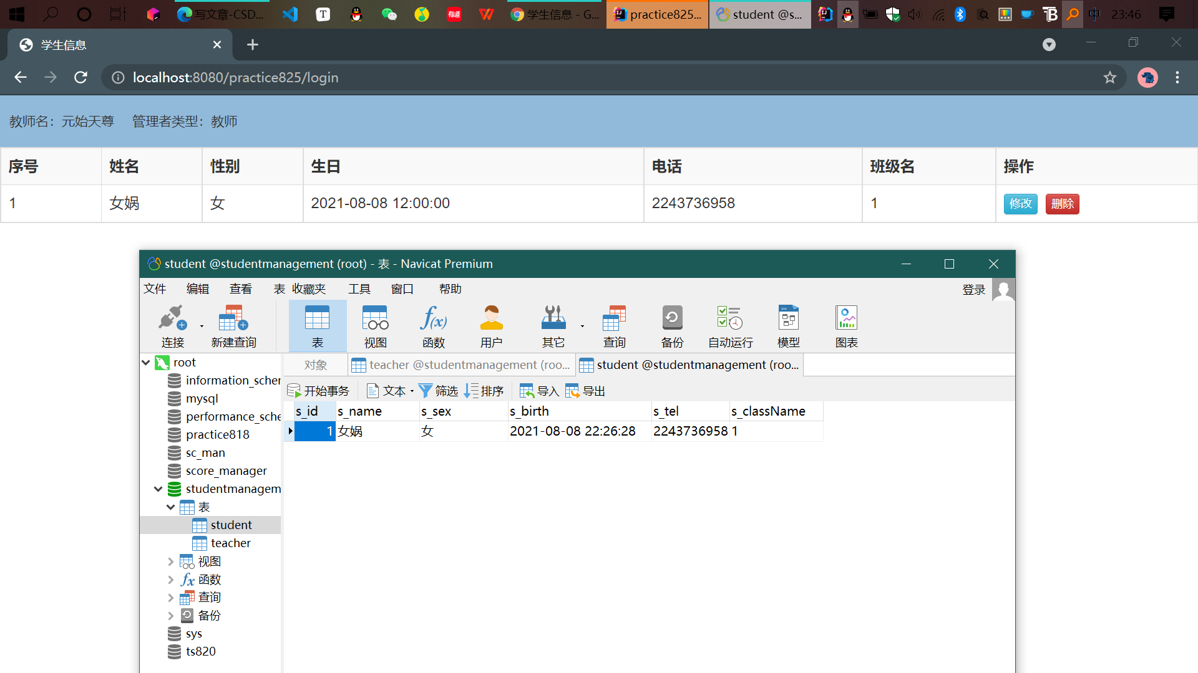Open the 文本 dropdown in table toolbar
The height and width of the screenshot is (673, 1198).
[391, 391]
